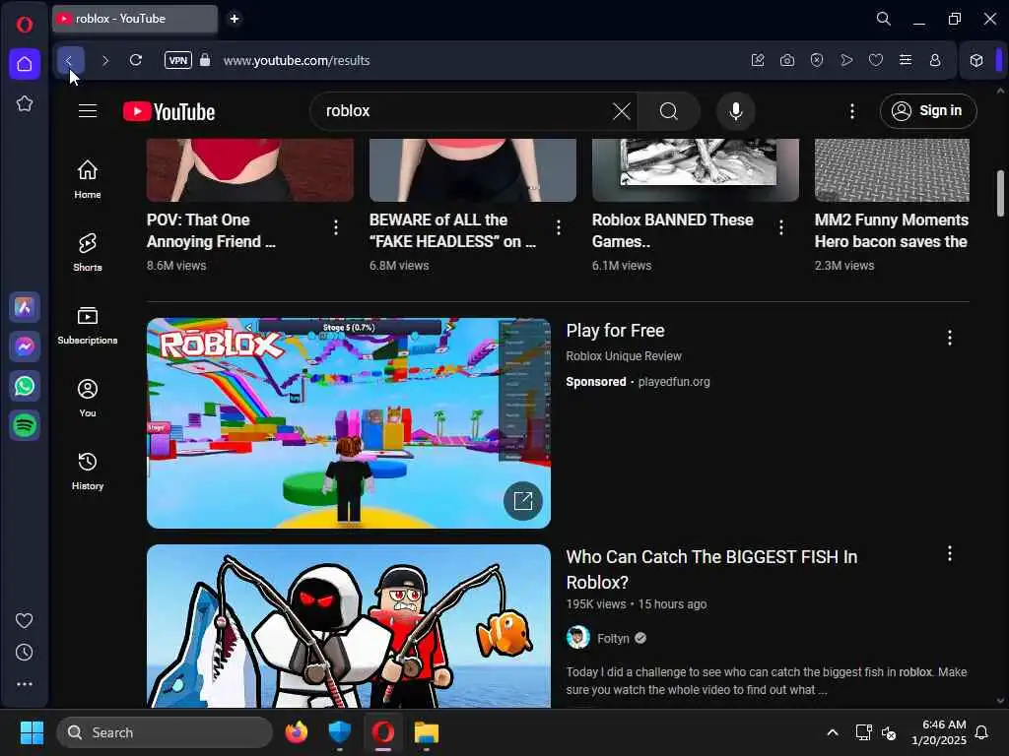1009x756 pixels.
Task: Click the padlock site security icon
Action: point(205,60)
